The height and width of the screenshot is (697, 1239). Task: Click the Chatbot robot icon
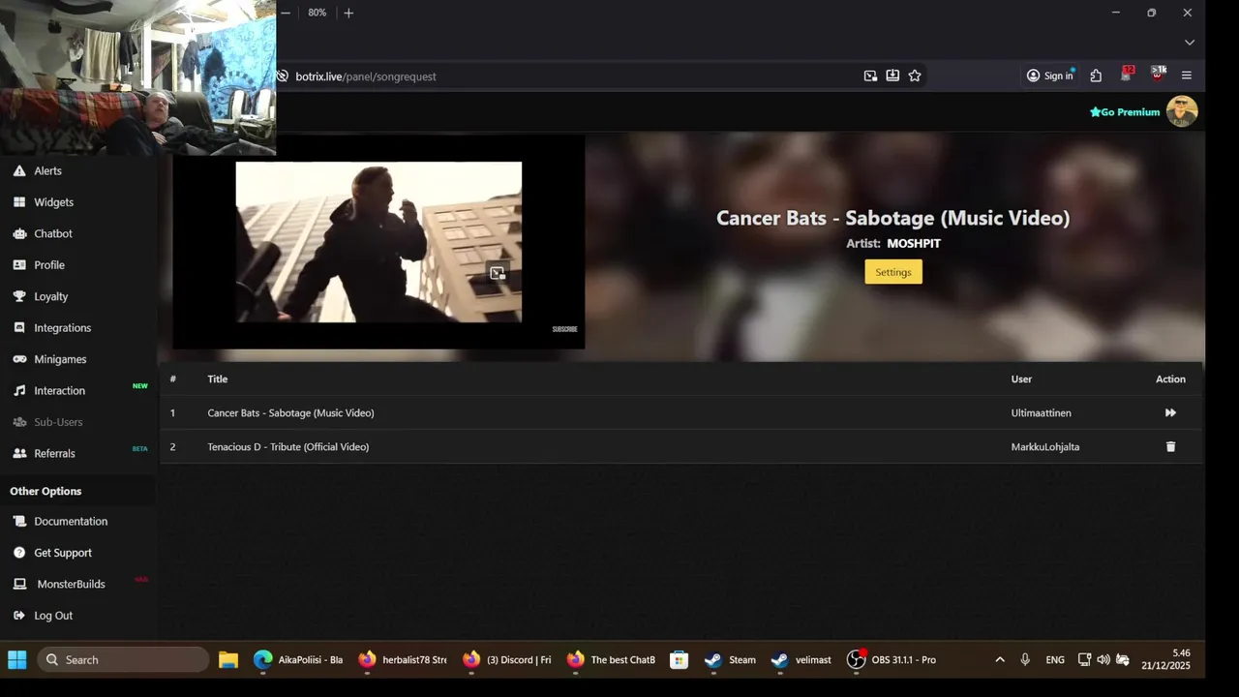tap(19, 233)
